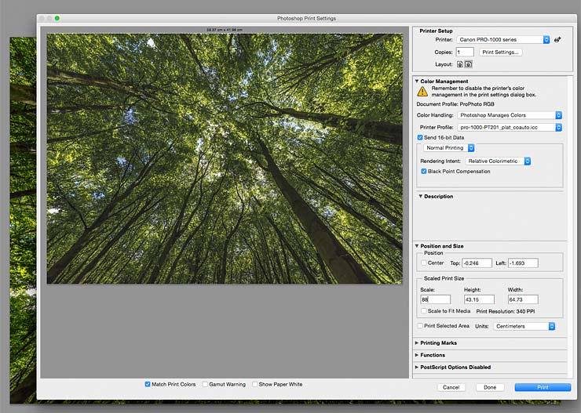Collapse the Position and Size section
This screenshot has width=581, height=413.
point(417,246)
